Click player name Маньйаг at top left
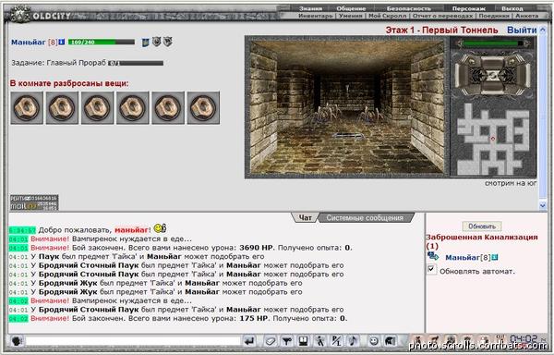The image size is (554, 355). pyautogui.click(x=29, y=43)
